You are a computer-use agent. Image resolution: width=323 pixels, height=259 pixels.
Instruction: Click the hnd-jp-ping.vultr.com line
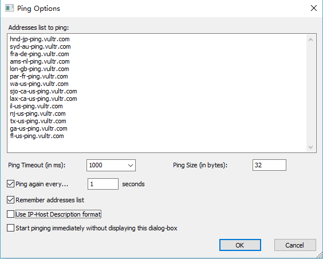click(x=40, y=39)
